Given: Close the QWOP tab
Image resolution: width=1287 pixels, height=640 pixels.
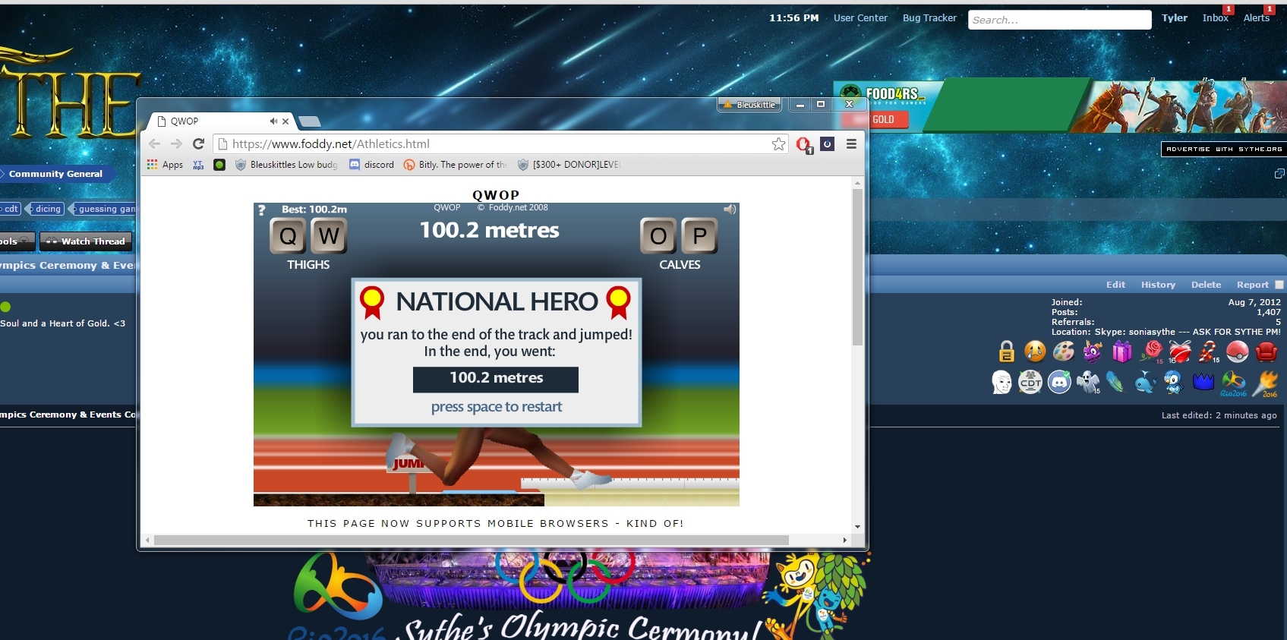Looking at the screenshot, I should 285,121.
